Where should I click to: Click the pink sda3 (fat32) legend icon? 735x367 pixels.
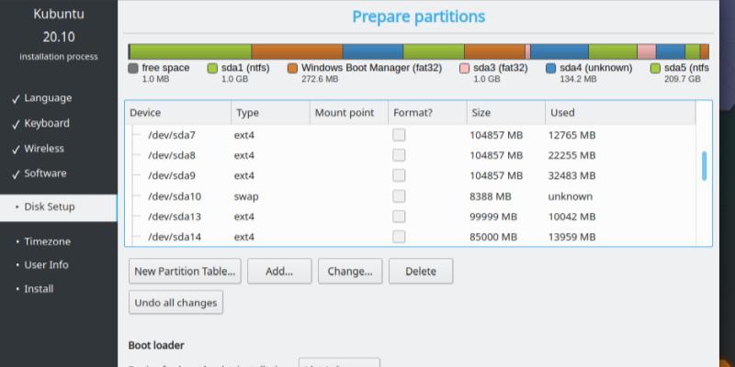[464, 68]
